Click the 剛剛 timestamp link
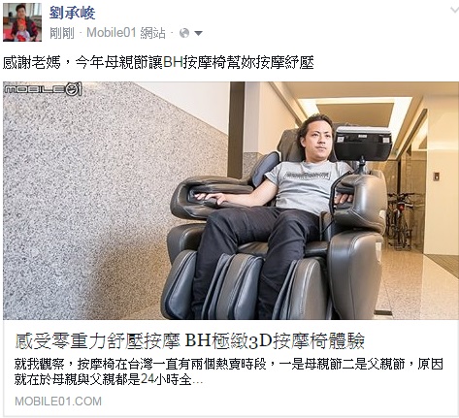The width and height of the screenshot is (459, 418). [x=62, y=33]
